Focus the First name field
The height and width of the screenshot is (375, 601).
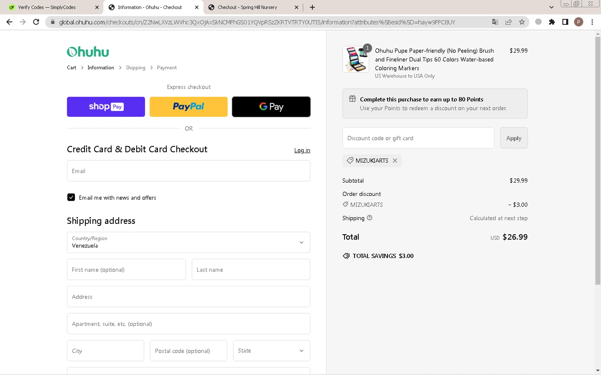click(x=126, y=269)
